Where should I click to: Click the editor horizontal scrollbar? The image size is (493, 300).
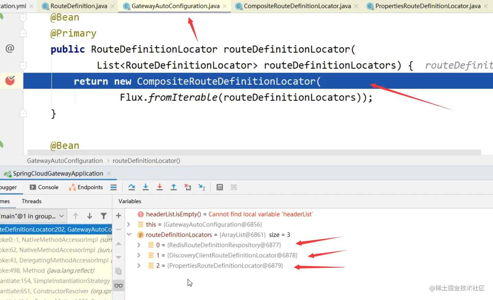(254, 152)
